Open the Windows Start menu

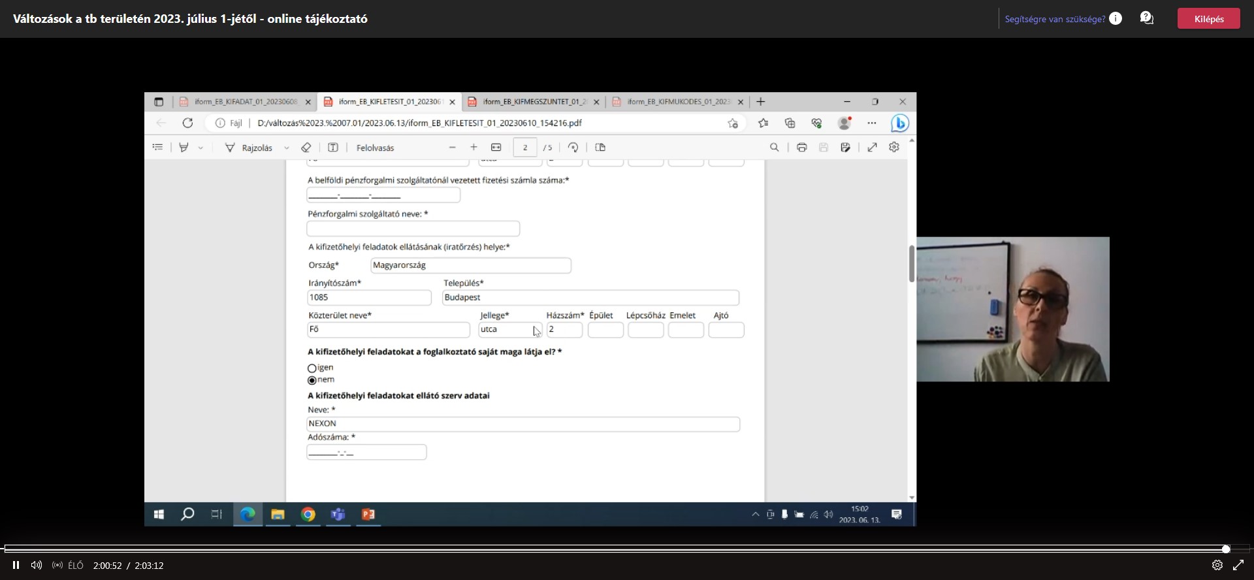(159, 515)
